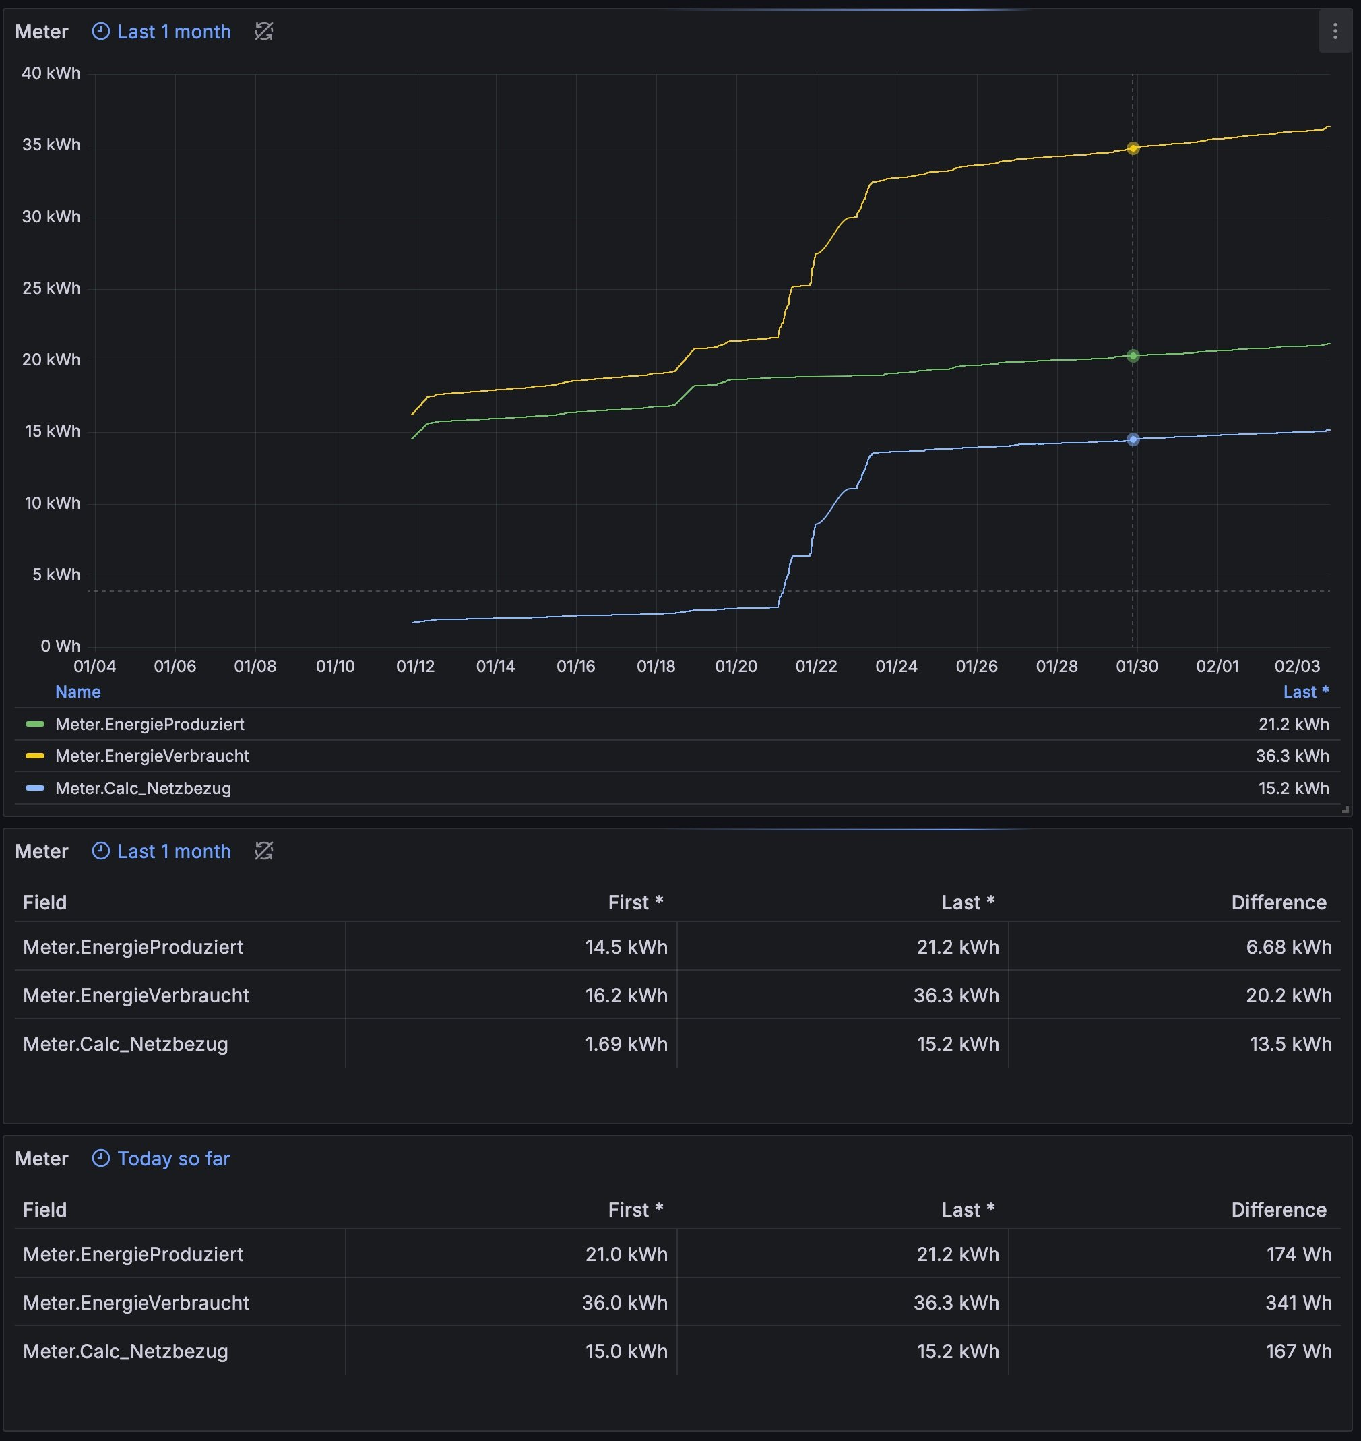Image resolution: width=1361 pixels, height=1441 pixels.
Task: Click the yellow data point on the graph
Action: (1133, 148)
